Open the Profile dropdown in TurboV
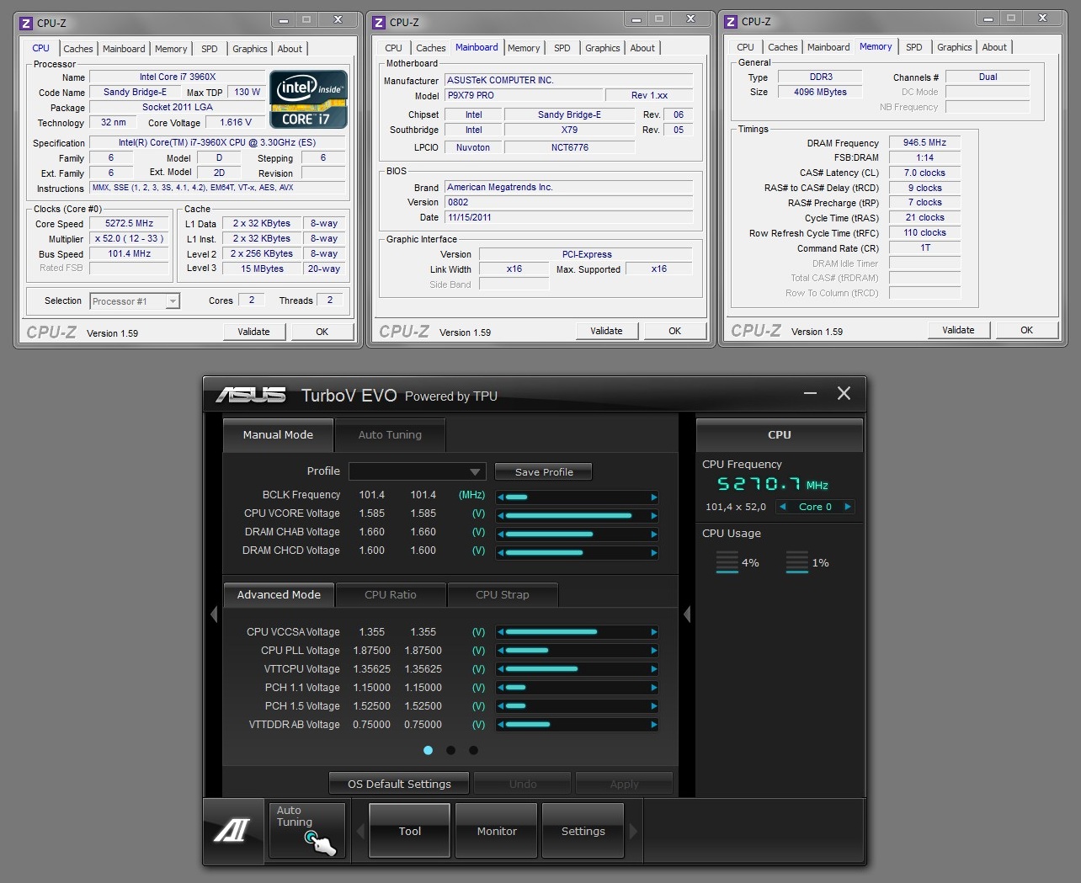The image size is (1081, 883). (417, 471)
